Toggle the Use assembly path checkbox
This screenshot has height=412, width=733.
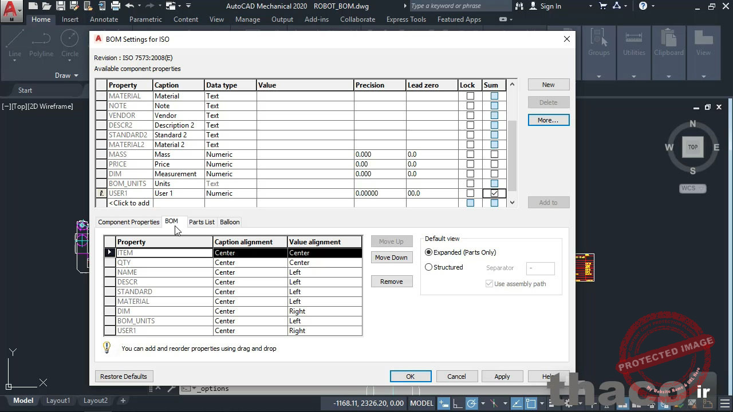pos(489,283)
